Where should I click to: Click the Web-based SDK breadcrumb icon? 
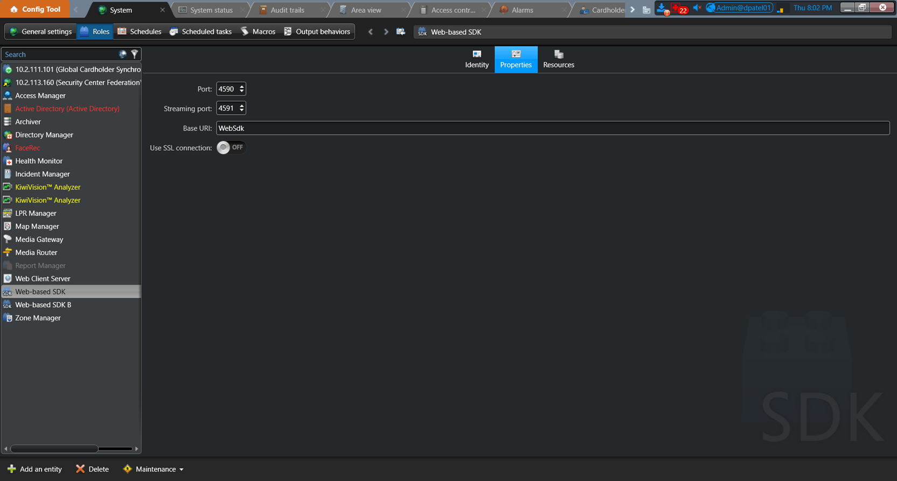422,32
